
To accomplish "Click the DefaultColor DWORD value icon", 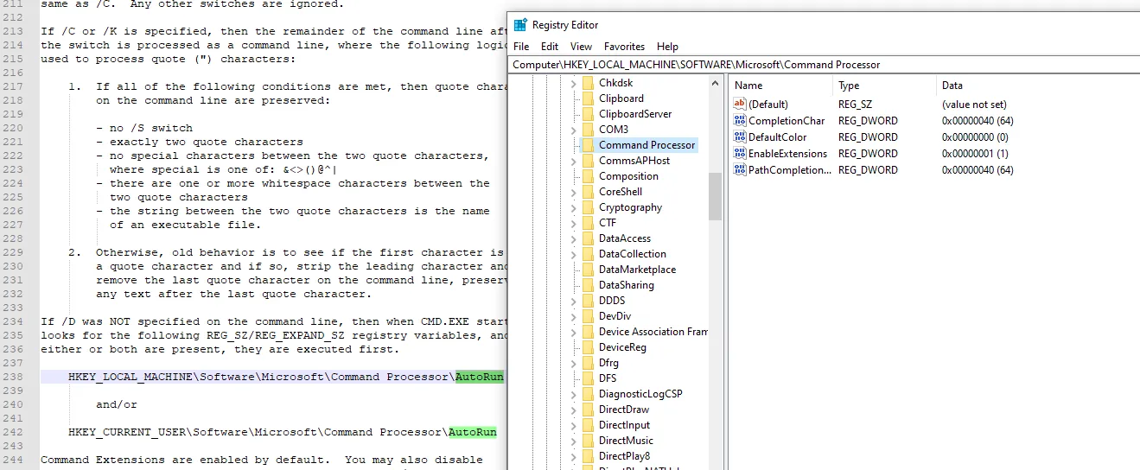I will (x=739, y=137).
